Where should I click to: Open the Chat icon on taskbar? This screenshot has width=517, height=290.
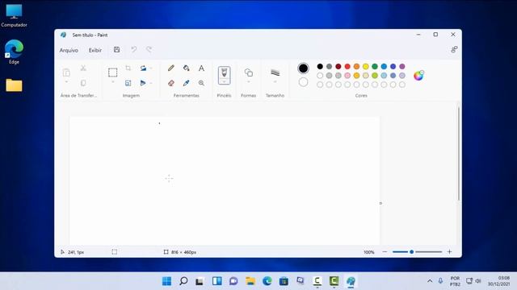pos(233,281)
